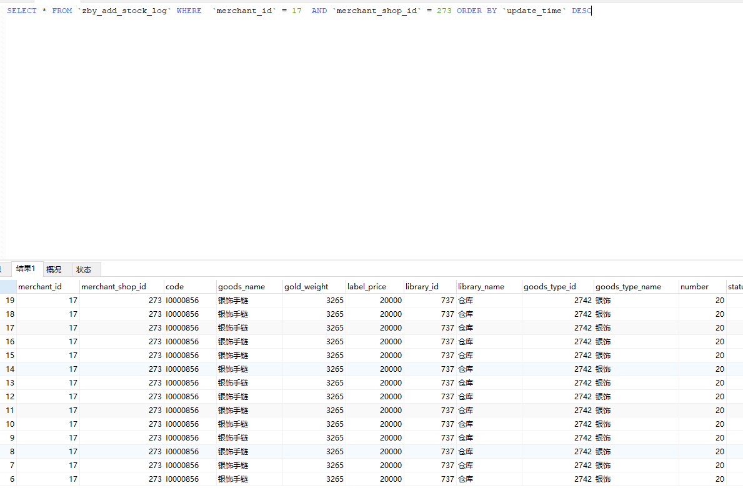Open the 状态 tab
This screenshot has height=488, width=743.
pos(84,270)
